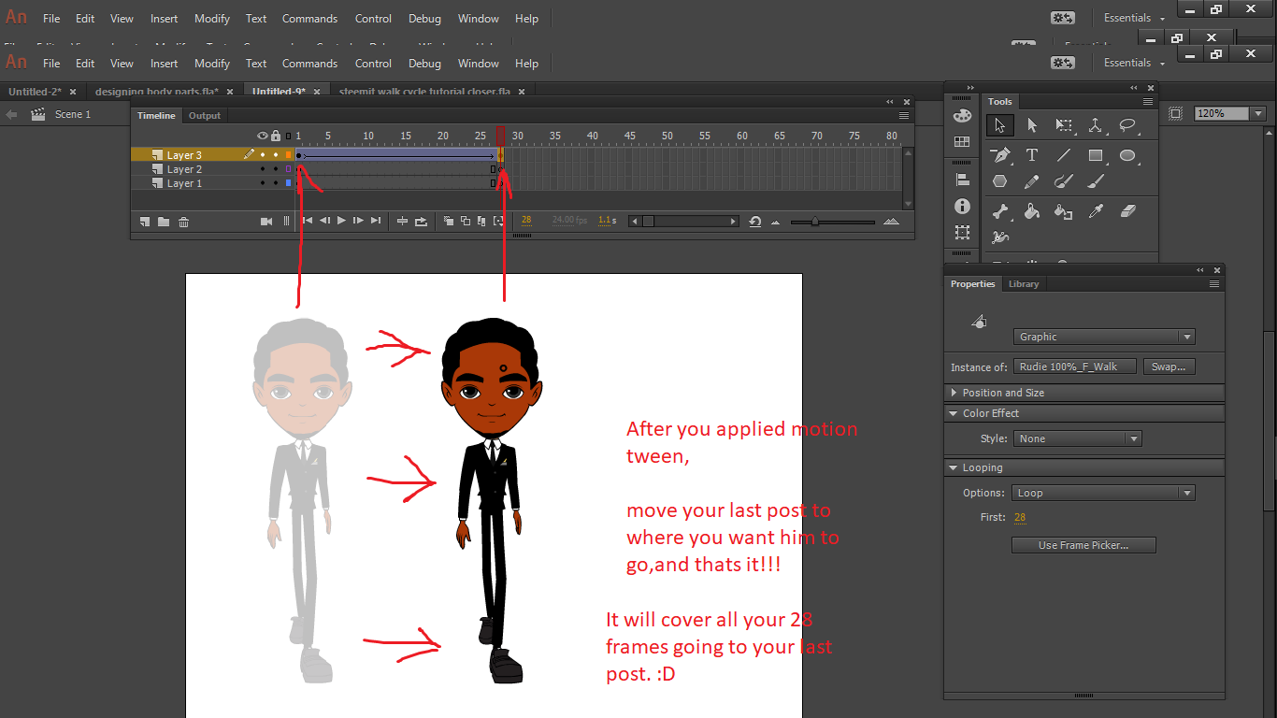This screenshot has width=1277, height=718.
Task: Toggle outline color square of Layer 3
Action: (x=288, y=155)
